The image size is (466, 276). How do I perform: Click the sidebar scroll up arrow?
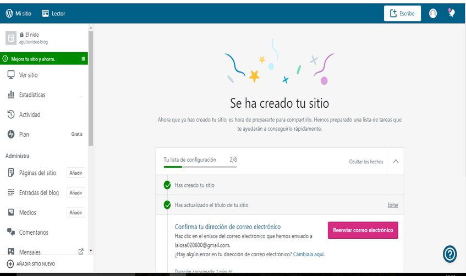tap(91, 27)
